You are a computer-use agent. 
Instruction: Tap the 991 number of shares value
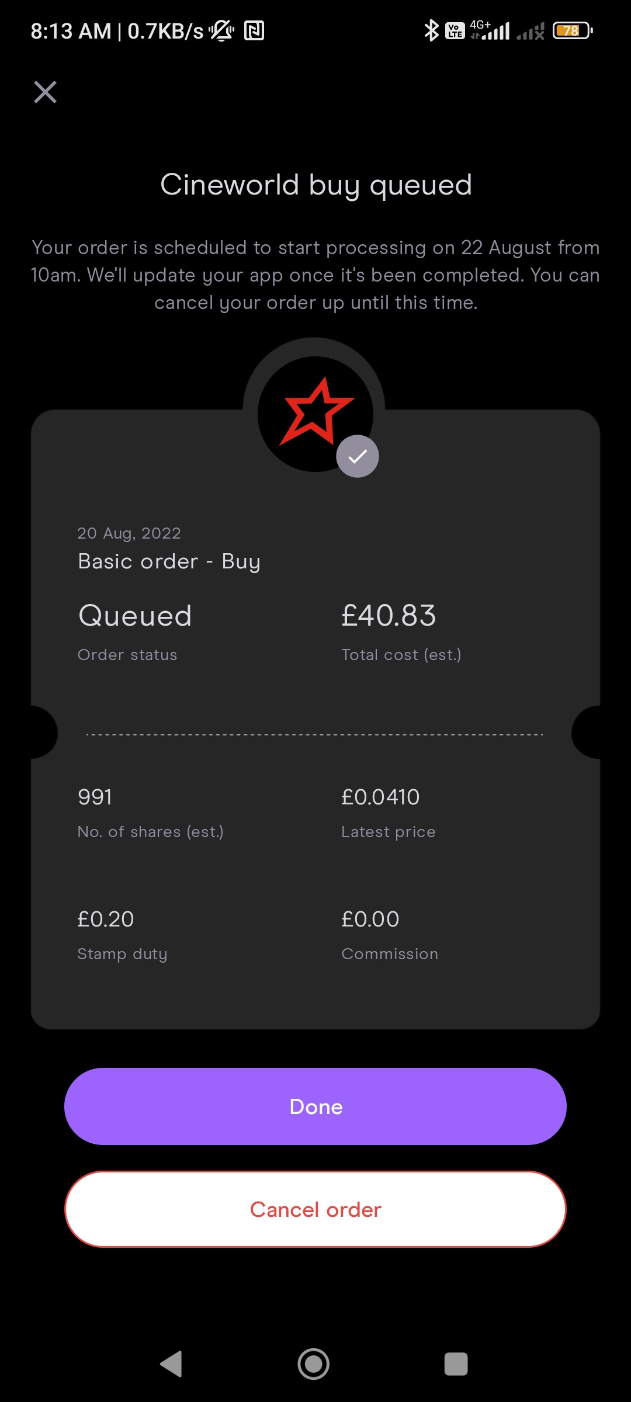[95, 797]
